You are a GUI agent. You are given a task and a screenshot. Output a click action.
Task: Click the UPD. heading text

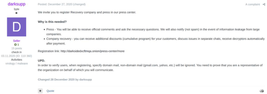[x=41, y=61]
